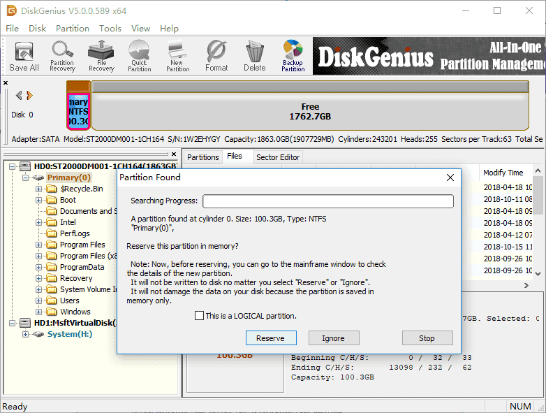Switch to the Sector Editor tab

278,157
